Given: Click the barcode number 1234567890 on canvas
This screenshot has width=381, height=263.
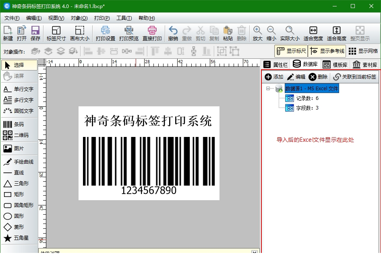Looking at the screenshot, I should point(149,191).
